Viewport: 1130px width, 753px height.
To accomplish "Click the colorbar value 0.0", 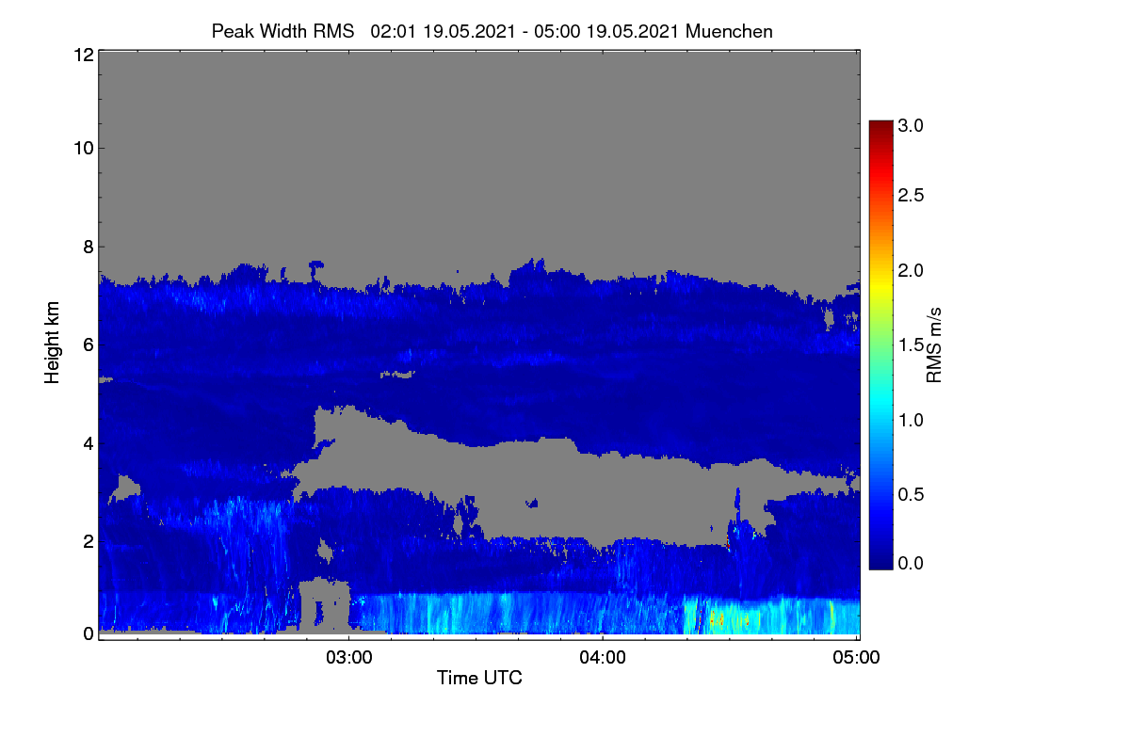I will tap(911, 563).
